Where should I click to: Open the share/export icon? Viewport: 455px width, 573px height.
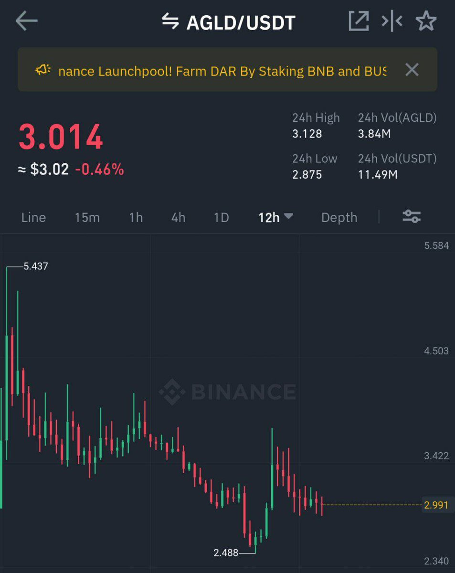point(359,21)
